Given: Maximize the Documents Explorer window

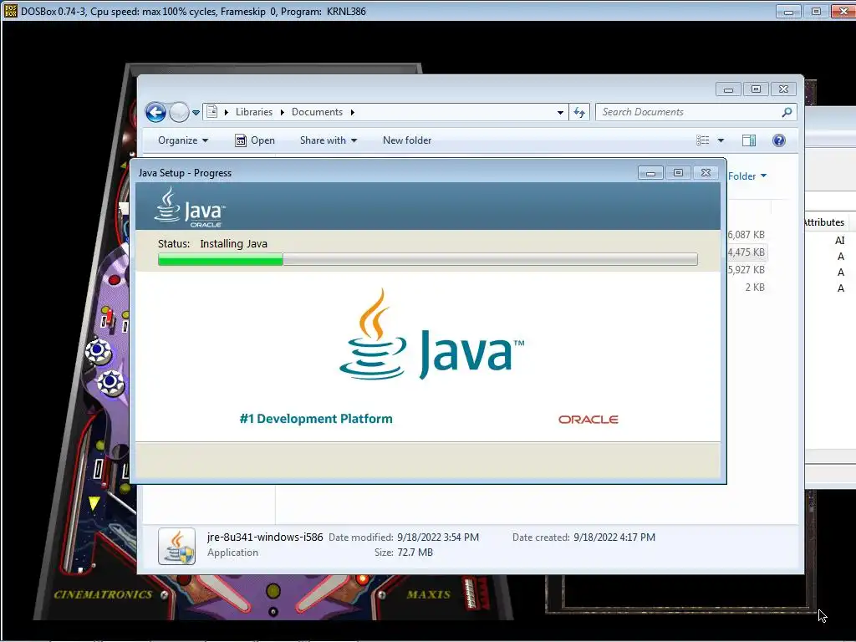Looking at the screenshot, I should (x=756, y=89).
